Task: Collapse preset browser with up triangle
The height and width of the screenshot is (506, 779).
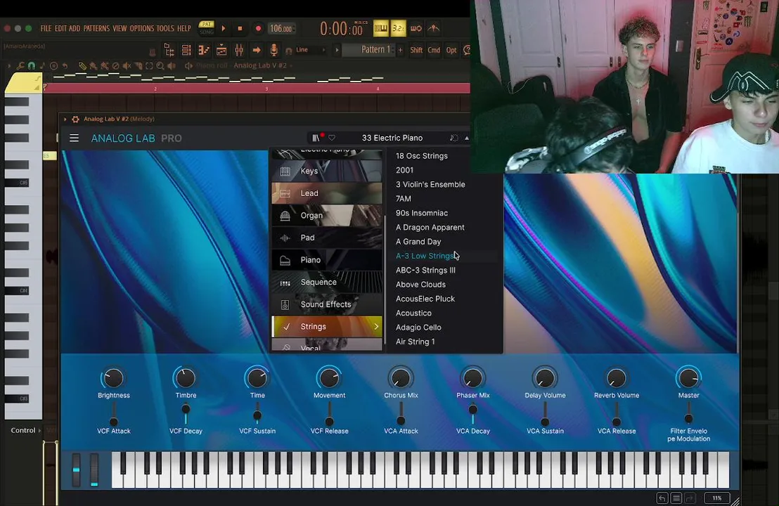Action: [467, 138]
